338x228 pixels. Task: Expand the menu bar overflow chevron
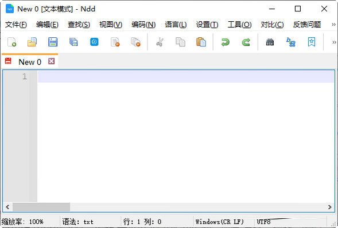[x=333, y=25]
